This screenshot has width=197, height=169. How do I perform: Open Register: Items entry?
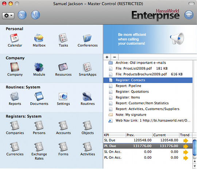(148, 97)
